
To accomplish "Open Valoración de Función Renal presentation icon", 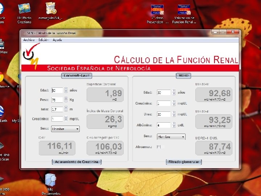I will (184, 14).
